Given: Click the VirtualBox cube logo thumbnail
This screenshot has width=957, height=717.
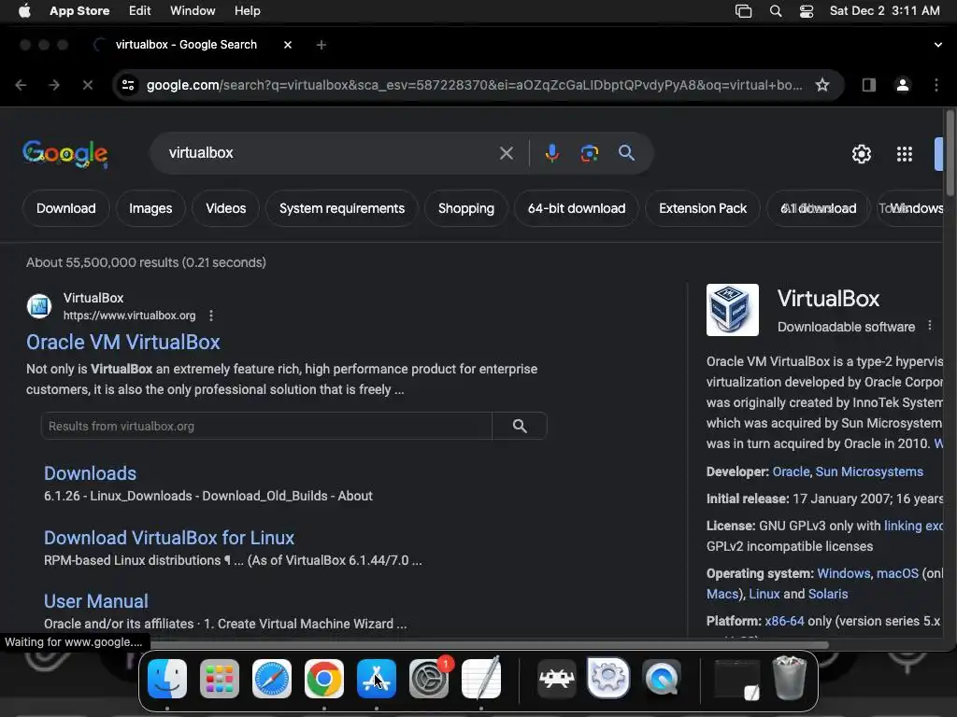Looking at the screenshot, I should coord(733,310).
